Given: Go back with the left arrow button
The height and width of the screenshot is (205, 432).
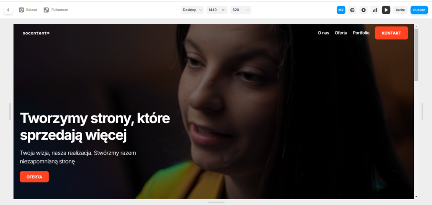Looking at the screenshot, I should click(x=8, y=10).
